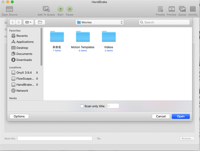Click the Options button

(19, 116)
